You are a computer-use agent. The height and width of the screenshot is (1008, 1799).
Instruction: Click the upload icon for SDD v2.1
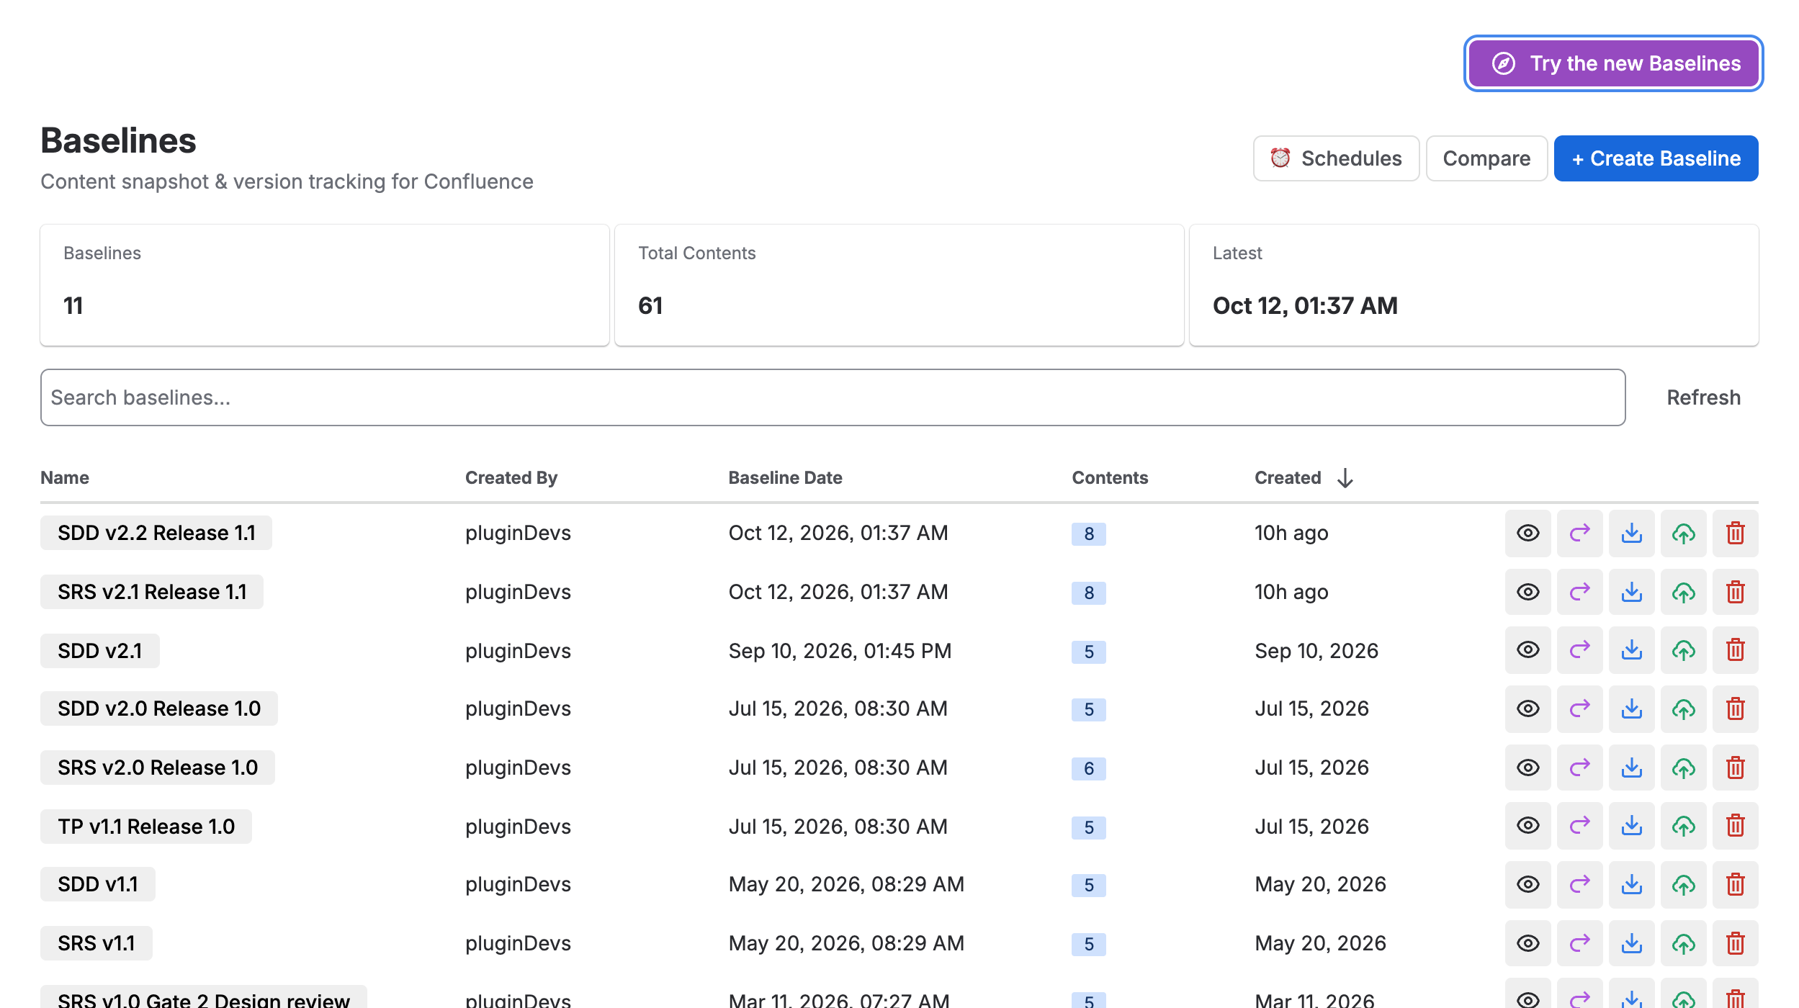click(1683, 650)
